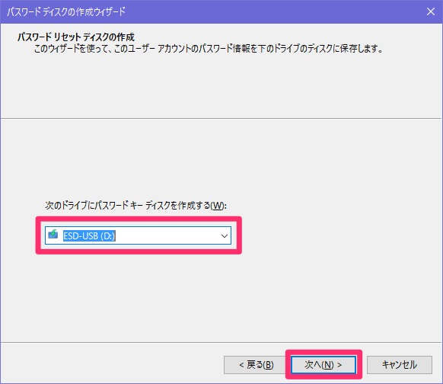Click the title bar area left of the close X
443x384 pixels.
click(274, 12)
